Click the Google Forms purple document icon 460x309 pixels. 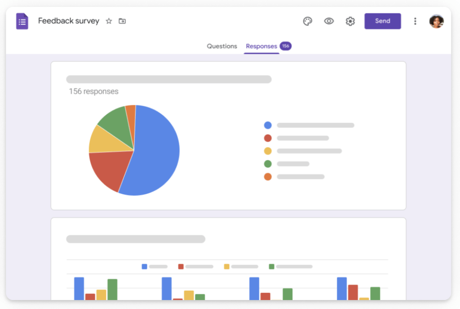(22, 21)
